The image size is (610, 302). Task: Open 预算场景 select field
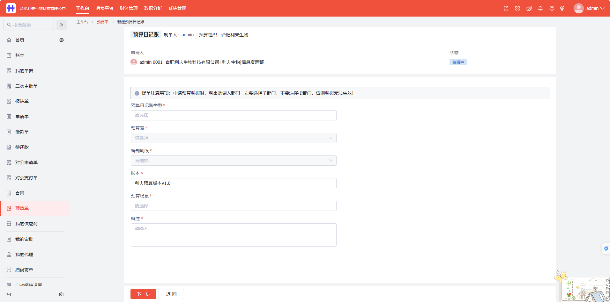point(234,206)
